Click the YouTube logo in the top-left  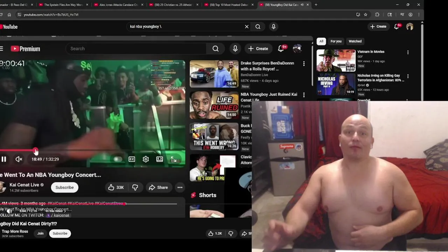pyautogui.click(x=9, y=27)
